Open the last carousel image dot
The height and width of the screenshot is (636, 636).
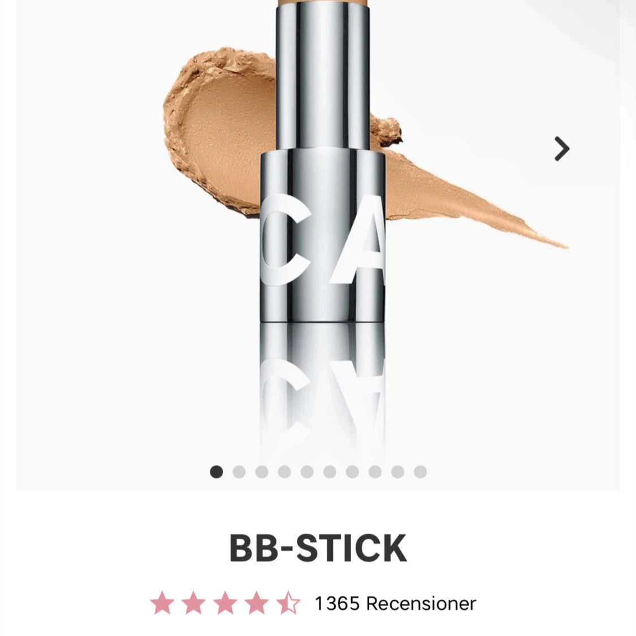(420, 471)
